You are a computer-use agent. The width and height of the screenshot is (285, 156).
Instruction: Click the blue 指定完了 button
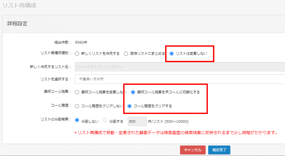coord(219,150)
